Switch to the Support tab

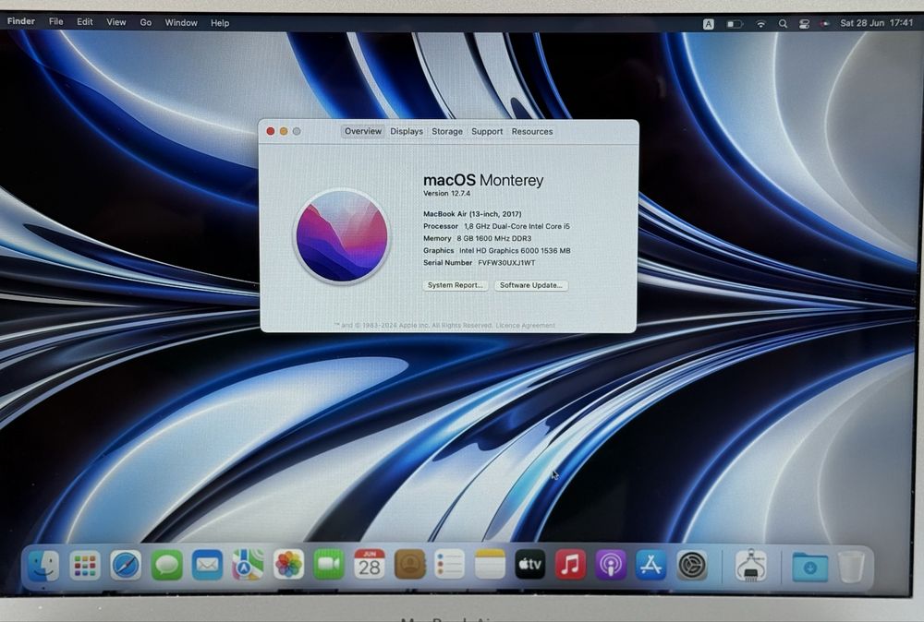click(x=487, y=131)
